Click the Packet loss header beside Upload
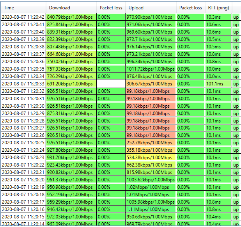Viewport: 241px width, 227px height. point(190,8)
